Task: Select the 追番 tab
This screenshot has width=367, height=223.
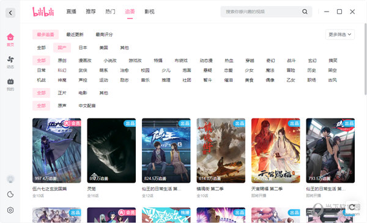Action: (130, 12)
